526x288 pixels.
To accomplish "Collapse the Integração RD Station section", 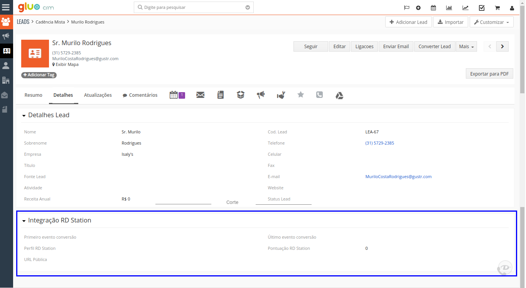I will (x=24, y=221).
